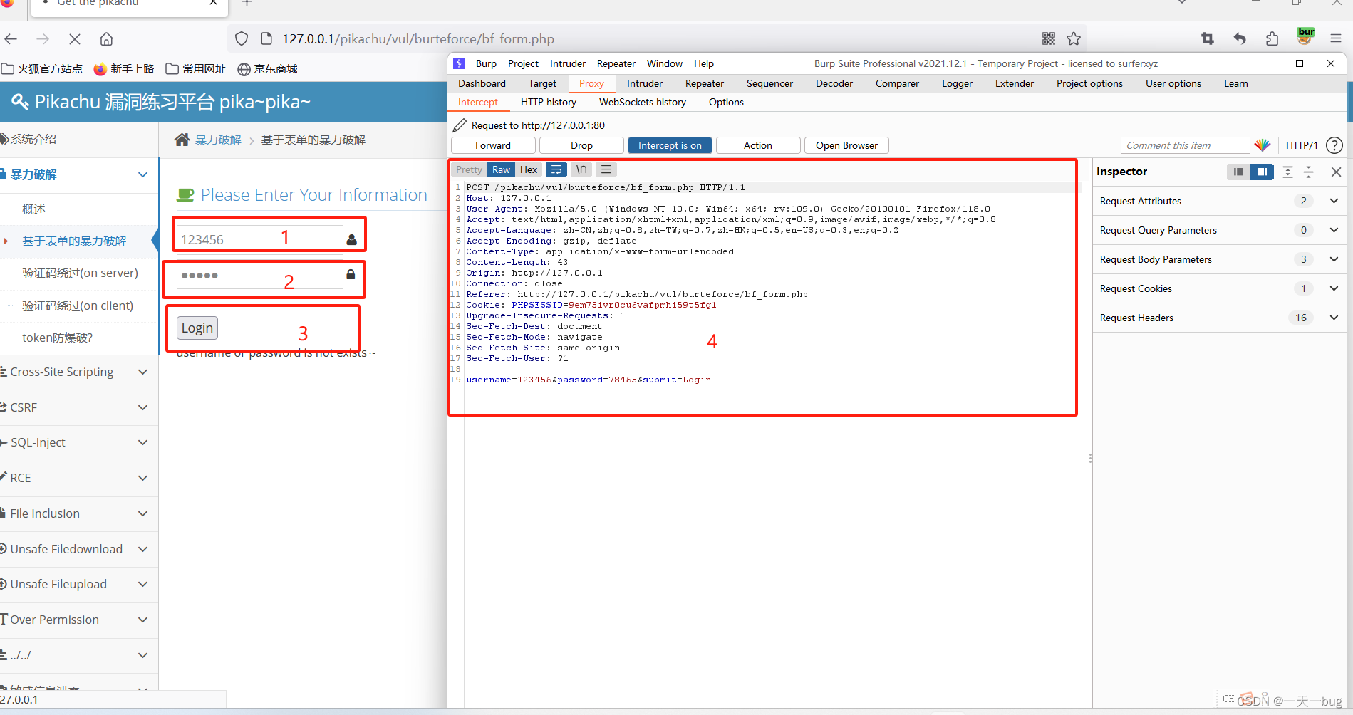The height and width of the screenshot is (715, 1353).
Task: Go back with the browser back arrow
Action: click(x=11, y=39)
